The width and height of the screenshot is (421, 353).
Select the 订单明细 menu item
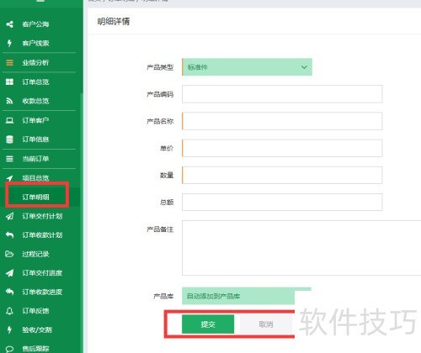pyautogui.click(x=35, y=197)
